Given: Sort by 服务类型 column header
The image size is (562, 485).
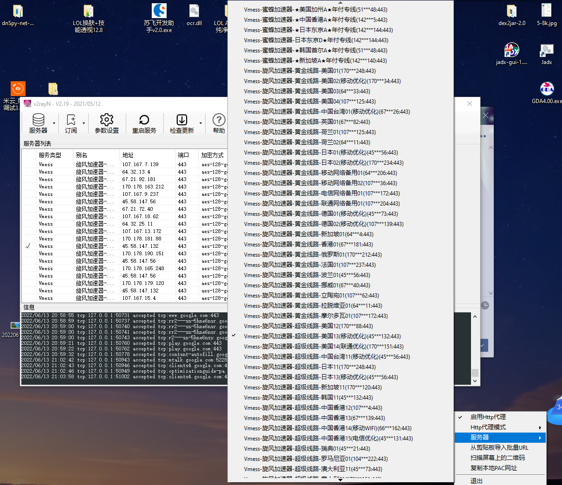Looking at the screenshot, I should 54,155.
